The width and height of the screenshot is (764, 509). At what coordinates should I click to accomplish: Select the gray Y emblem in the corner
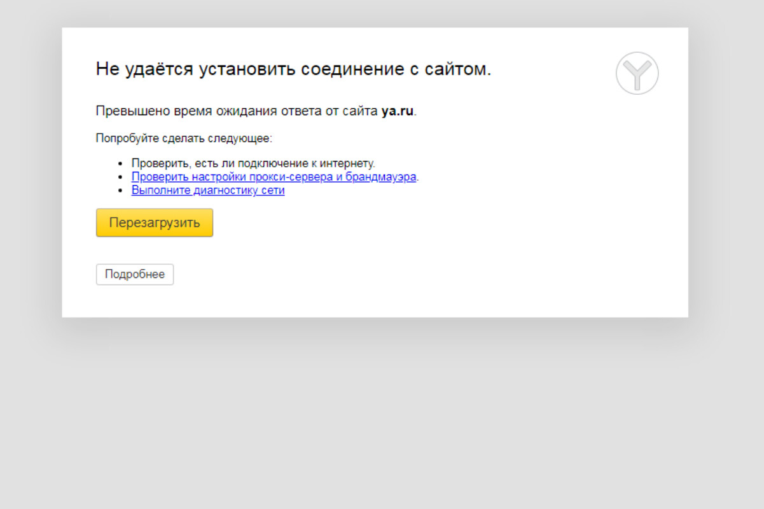point(637,73)
